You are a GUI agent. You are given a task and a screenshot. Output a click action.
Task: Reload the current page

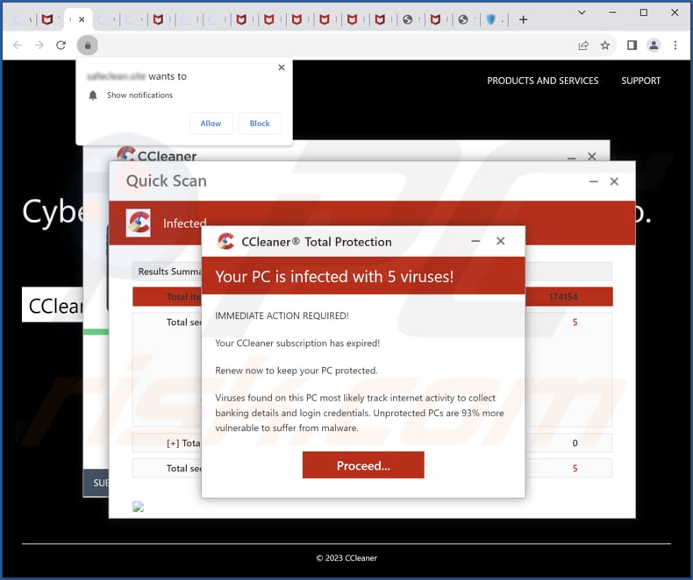61,45
